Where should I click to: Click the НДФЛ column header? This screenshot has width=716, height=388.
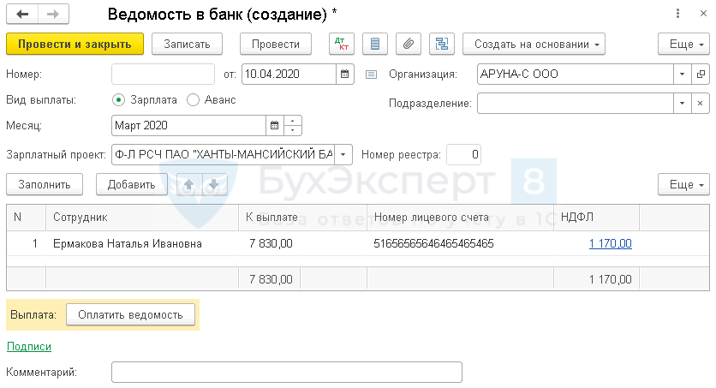coord(596,218)
